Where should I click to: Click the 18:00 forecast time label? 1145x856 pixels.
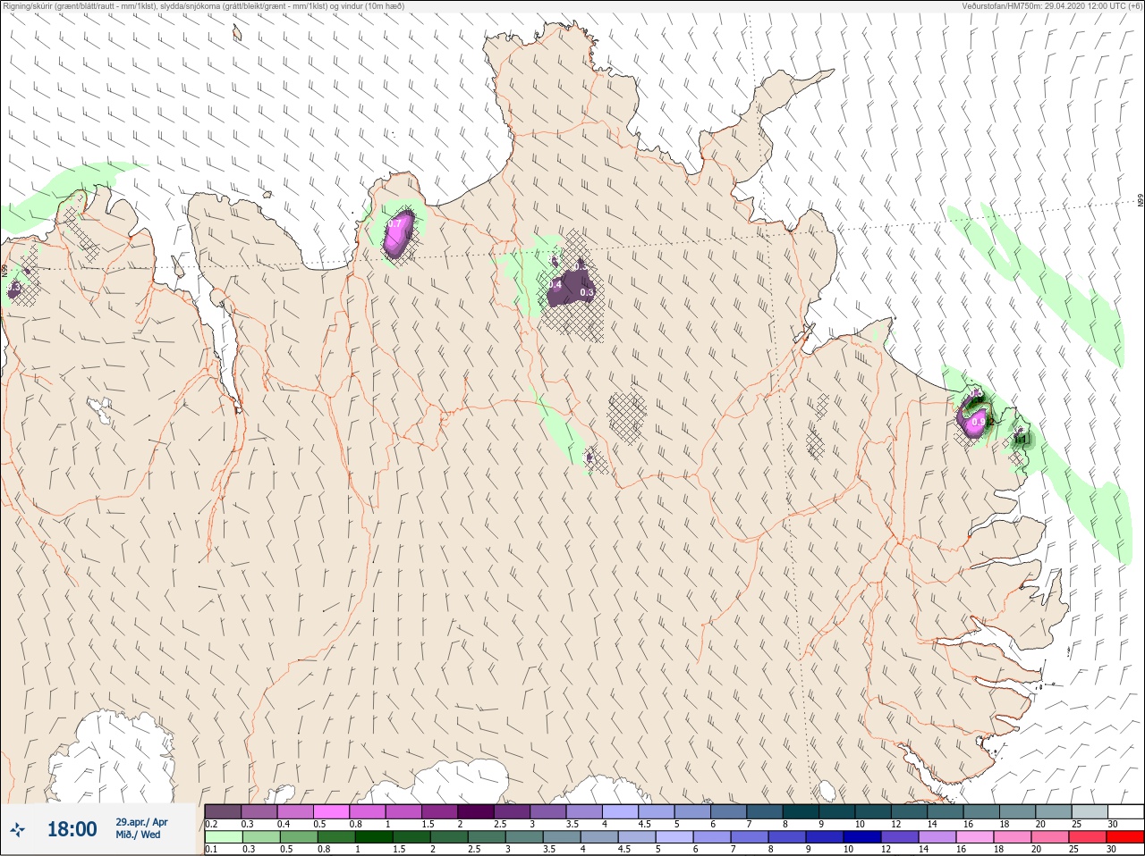[x=72, y=829]
